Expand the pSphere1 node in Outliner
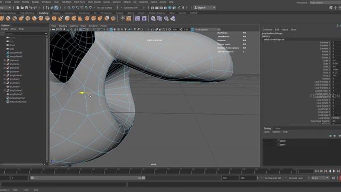The image size is (341, 192). click(5, 60)
